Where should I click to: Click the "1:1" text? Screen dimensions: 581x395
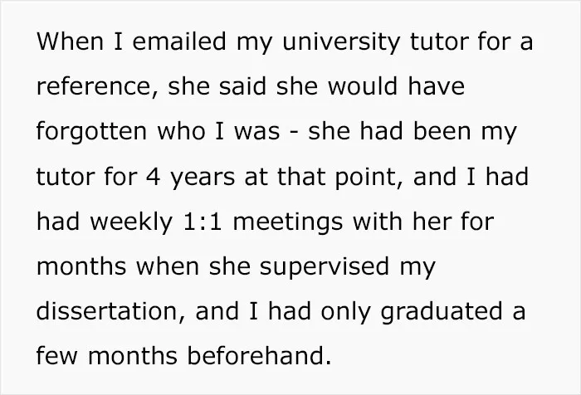203,222
